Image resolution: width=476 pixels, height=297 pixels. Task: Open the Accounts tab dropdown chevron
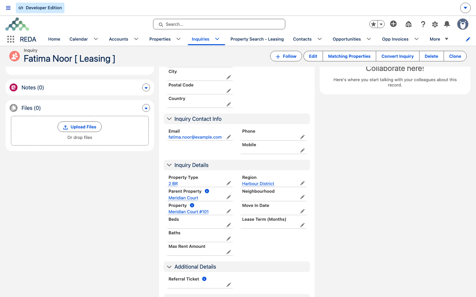click(136, 39)
